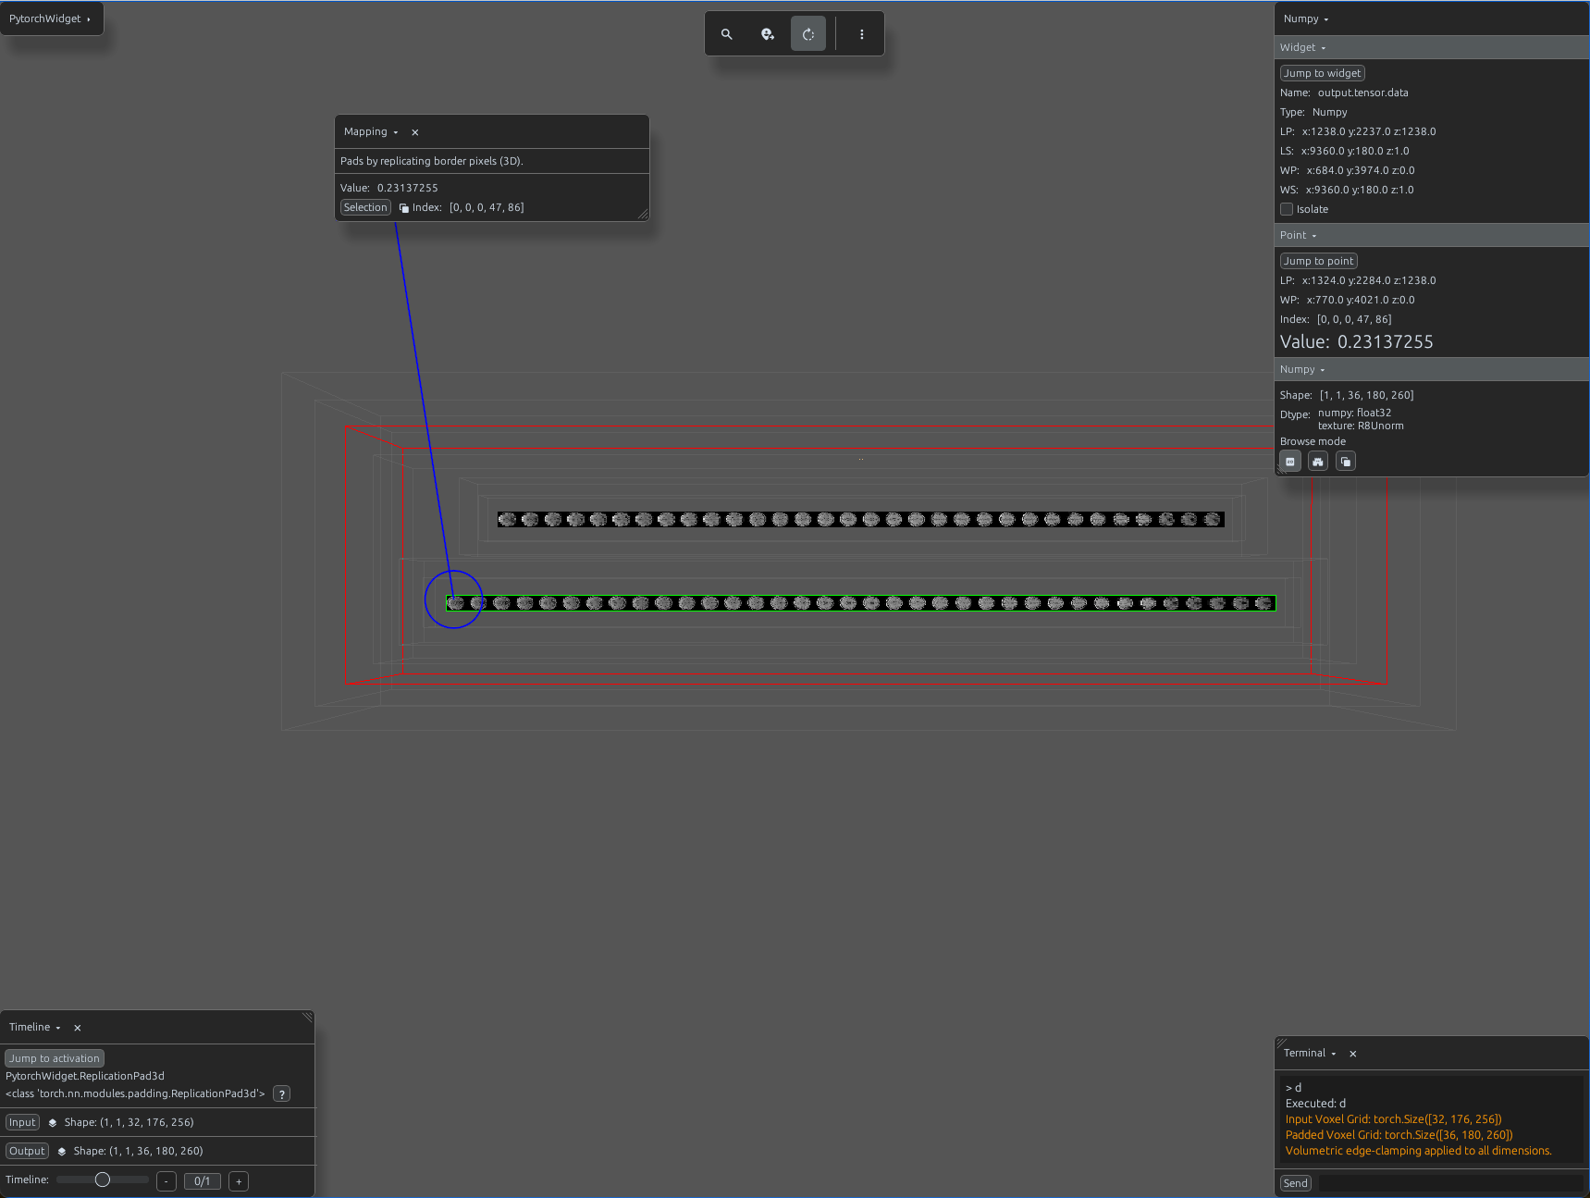This screenshot has height=1198, width=1590.
Task: Collapse the Numpy shape section
Action: (1302, 370)
